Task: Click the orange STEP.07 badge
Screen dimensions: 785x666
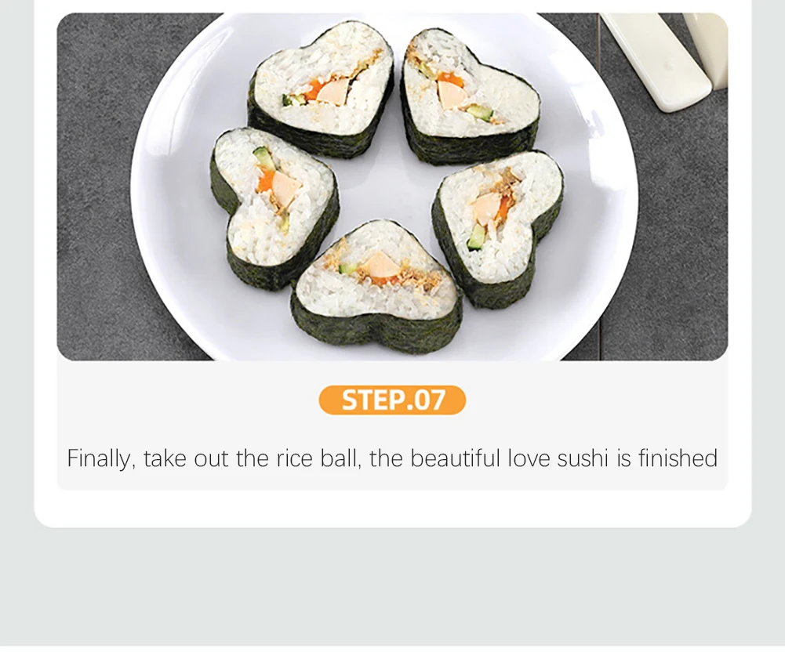Action: click(392, 400)
